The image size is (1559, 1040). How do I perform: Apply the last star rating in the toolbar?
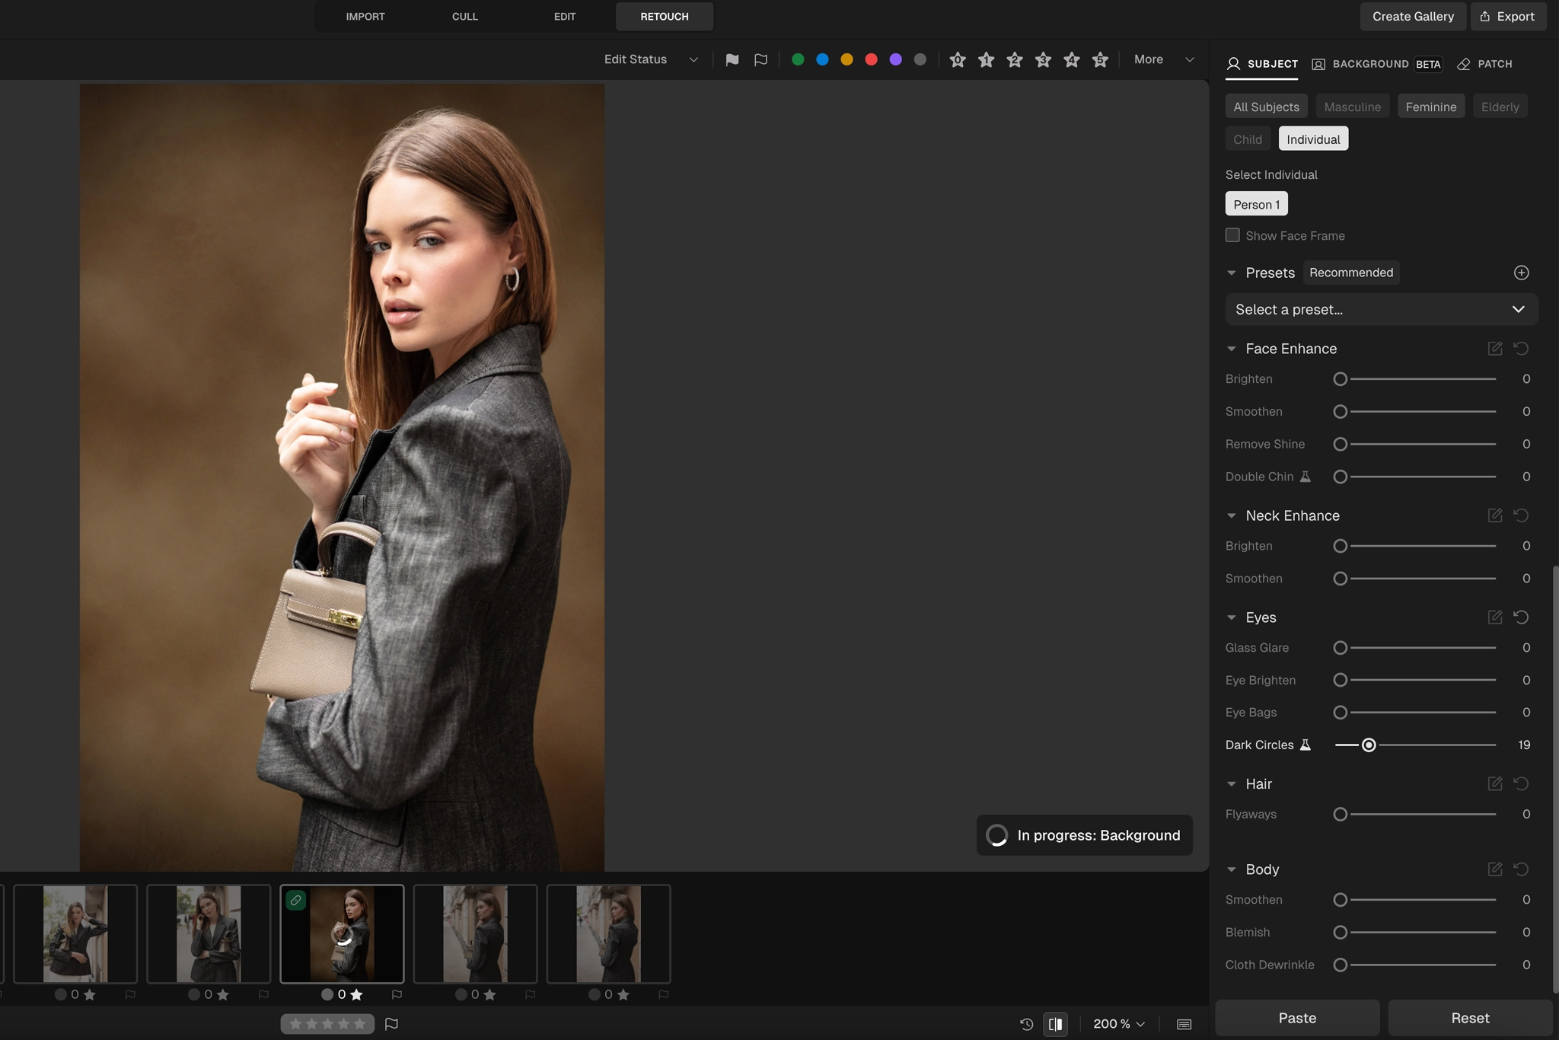[1100, 59]
